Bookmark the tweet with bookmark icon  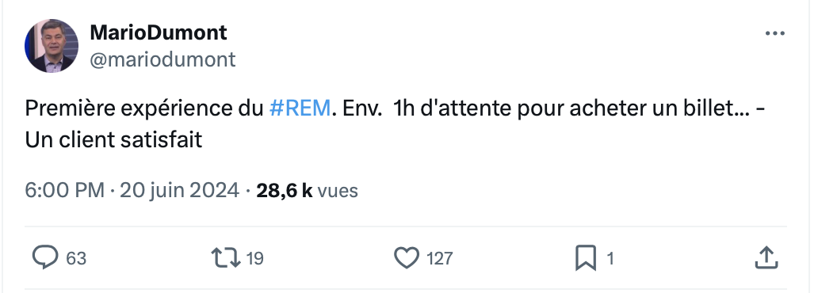tap(585, 258)
